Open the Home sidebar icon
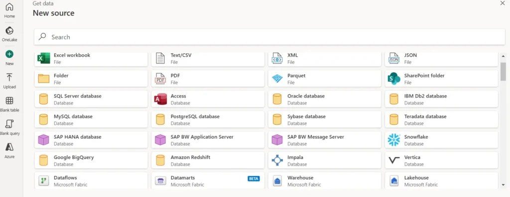Image resolution: width=510 pixels, height=197 pixels. (x=9, y=6)
